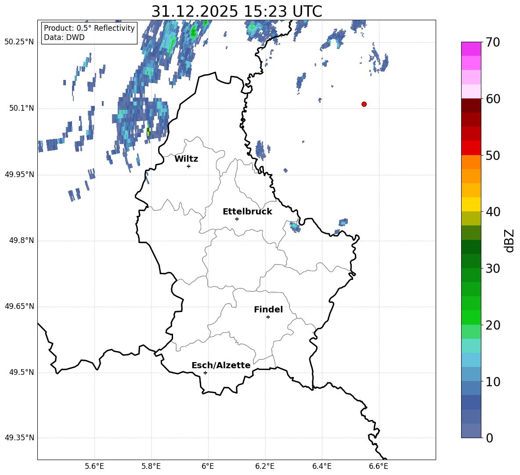520x475 pixels.
Task: Click the colorbar tick label 50
Action: (493, 155)
